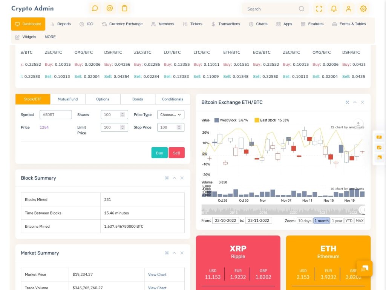The width and height of the screenshot is (386, 290).
Task: Close the Market Summary panel
Action: (x=182, y=253)
